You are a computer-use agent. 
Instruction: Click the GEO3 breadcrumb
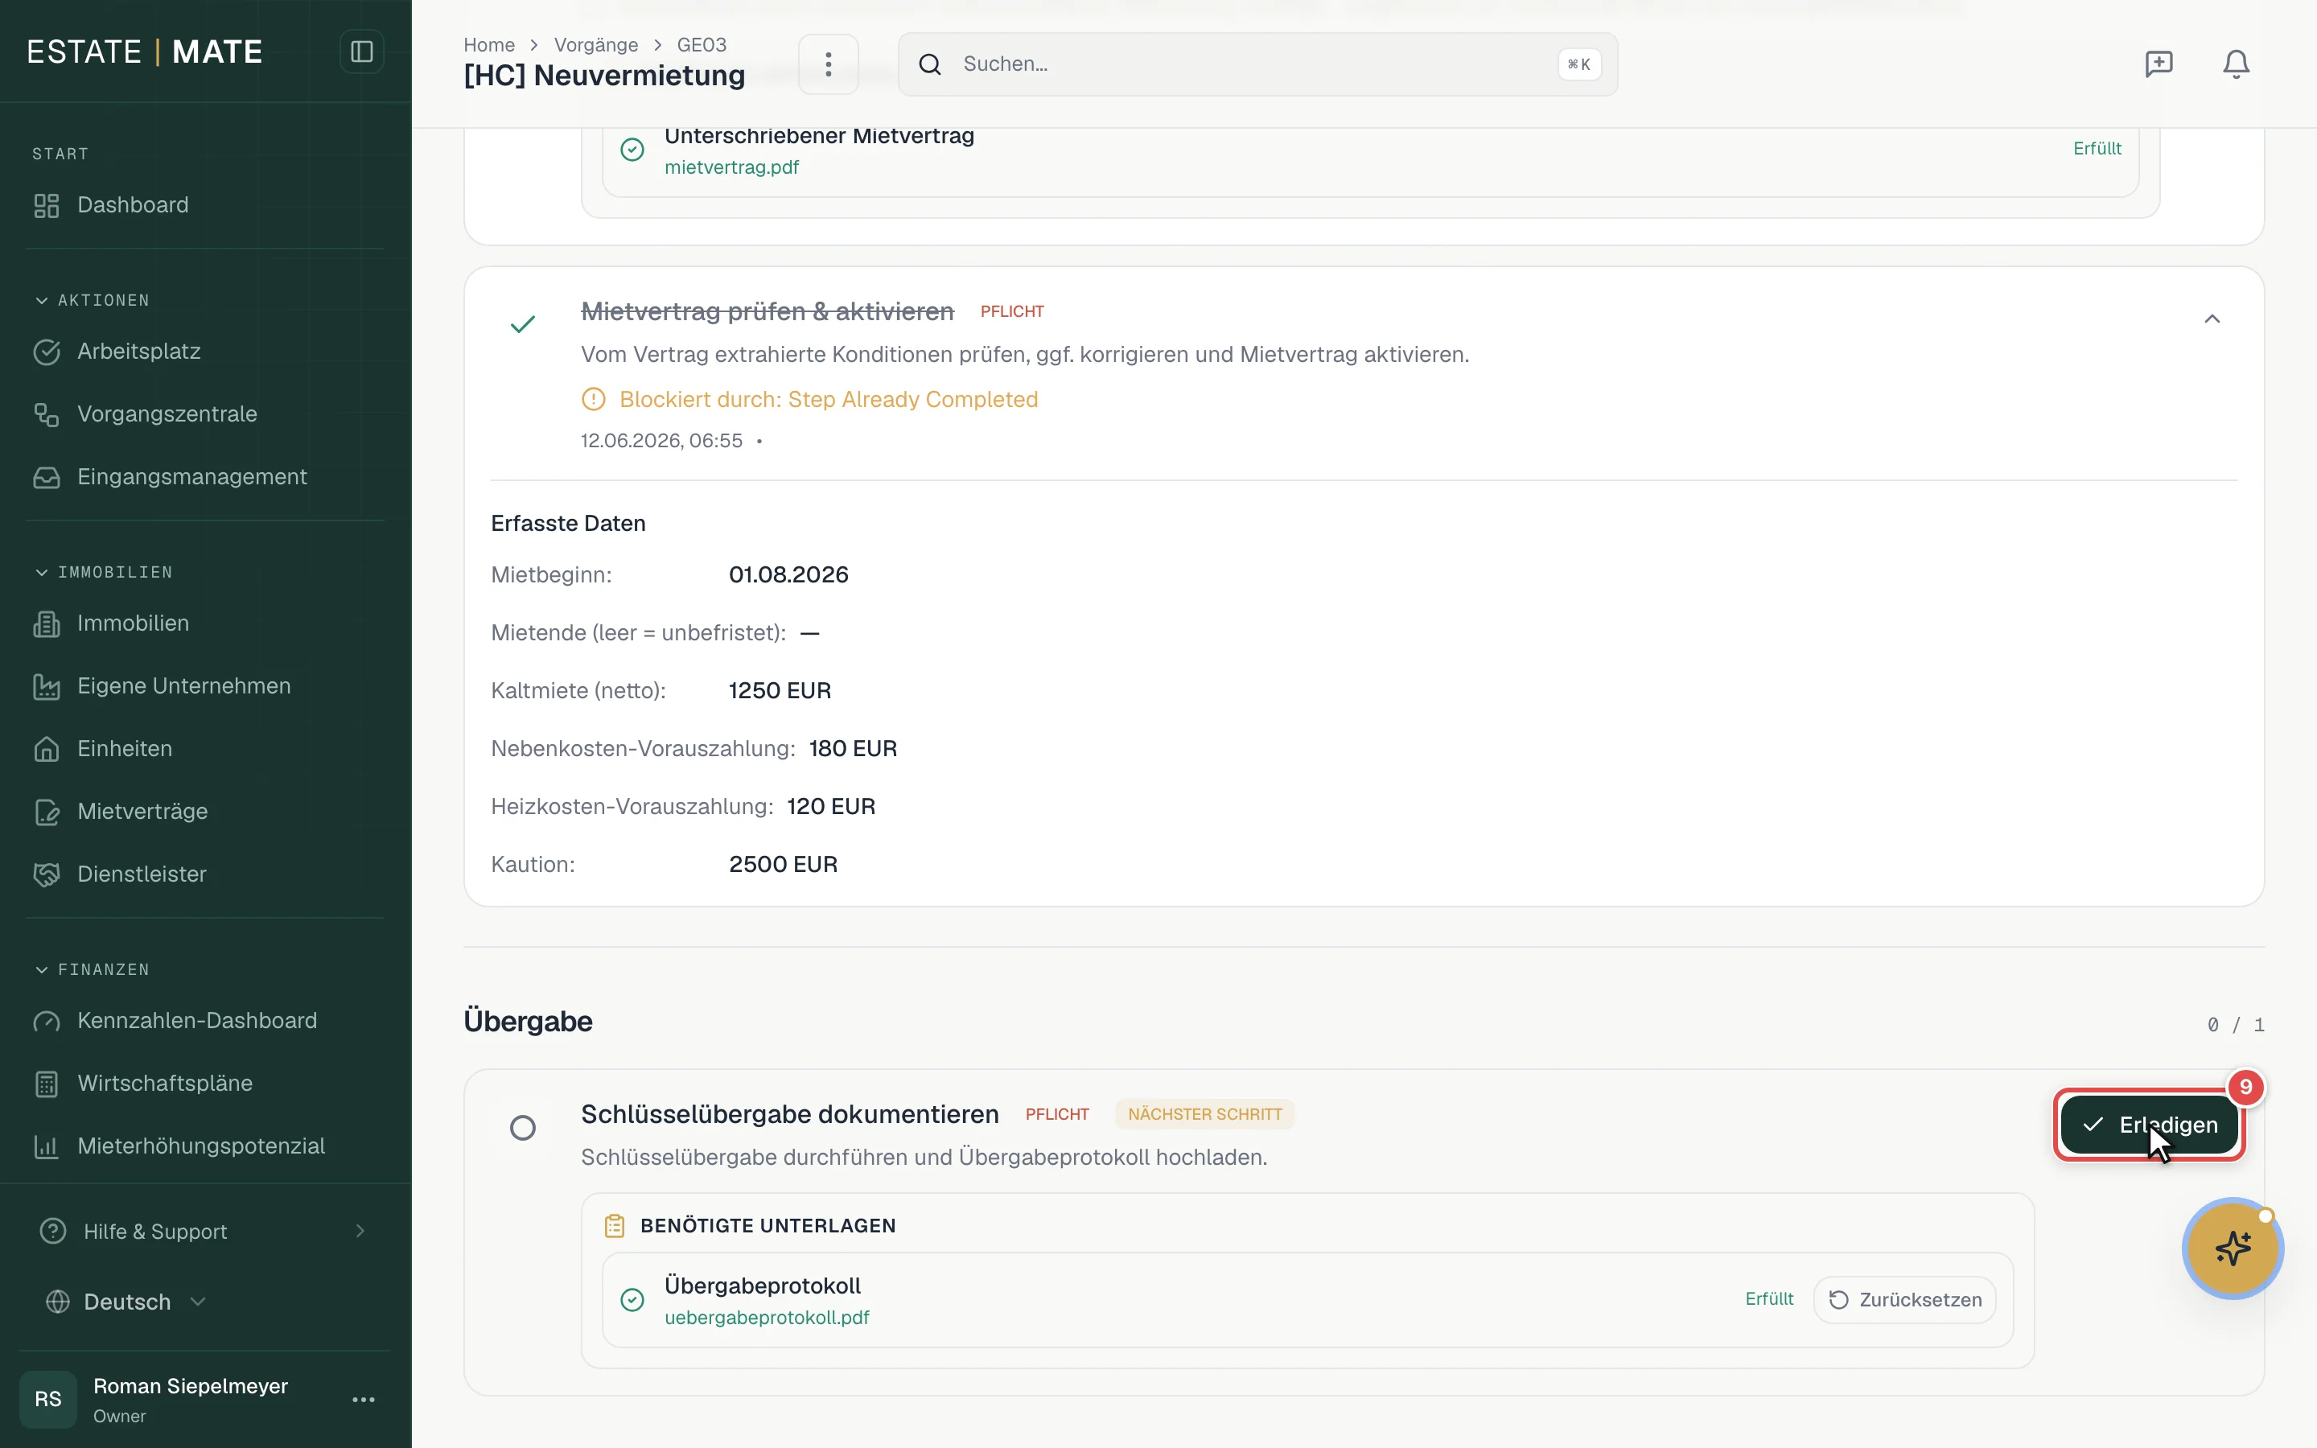pyautogui.click(x=702, y=45)
